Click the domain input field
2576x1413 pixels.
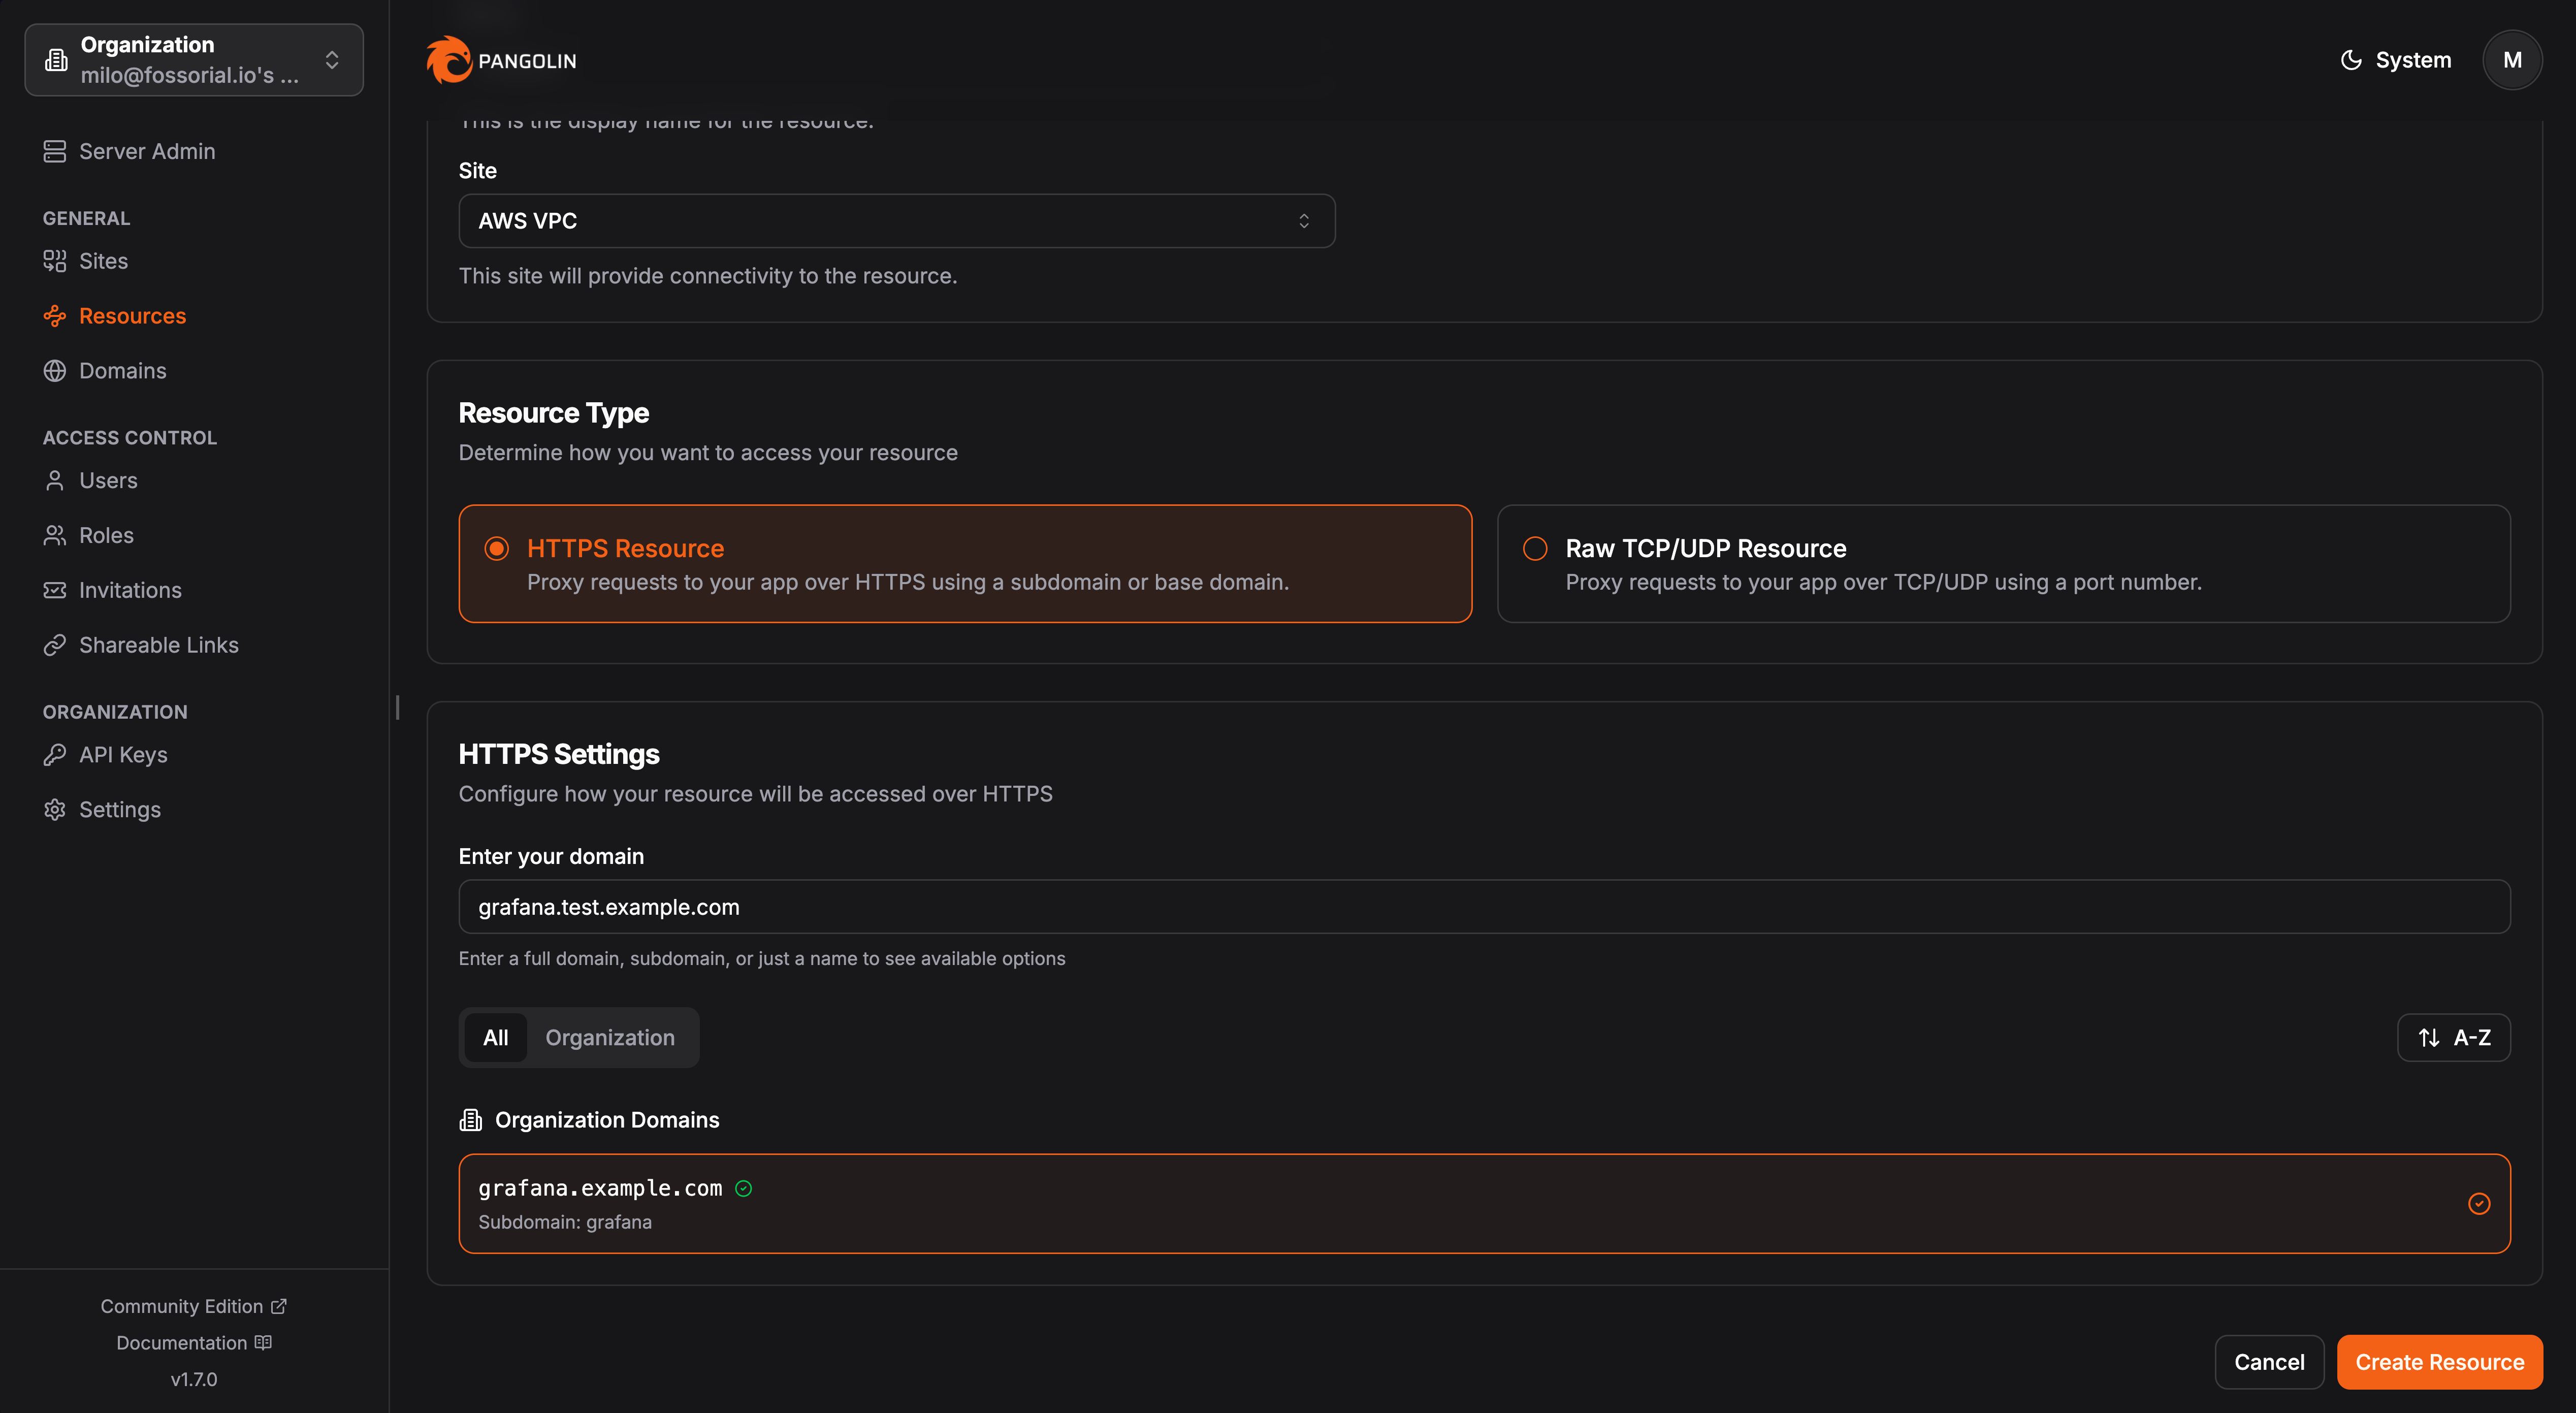[1484, 907]
